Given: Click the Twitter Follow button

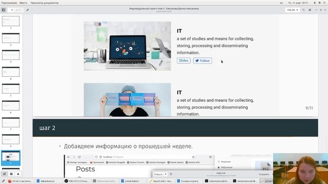Looking at the screenshot, I should [202, 61].
